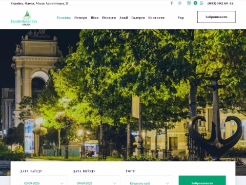Open the Кількість осіб guests dropdown
This screenshot has height=185, width=246.
(x=149, y=180)
